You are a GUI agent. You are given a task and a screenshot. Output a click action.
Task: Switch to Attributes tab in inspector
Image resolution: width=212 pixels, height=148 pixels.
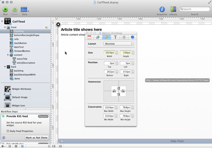coord(89,37)
